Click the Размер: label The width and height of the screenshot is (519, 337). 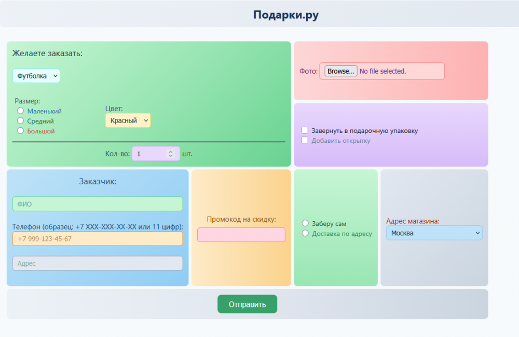28,101
